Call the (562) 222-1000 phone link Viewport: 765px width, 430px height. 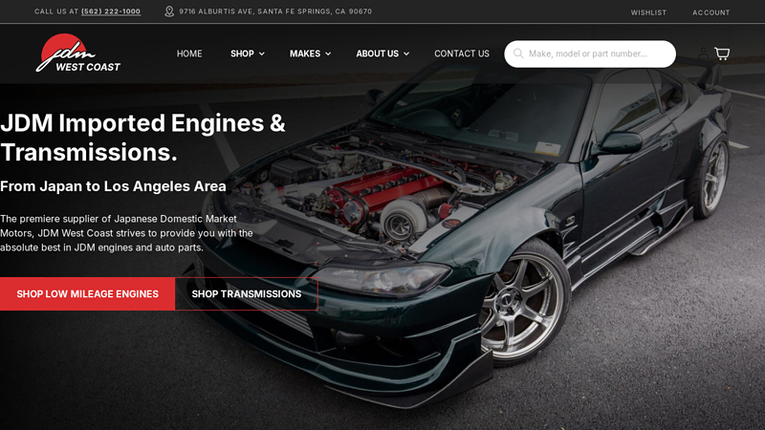[111, 11]
